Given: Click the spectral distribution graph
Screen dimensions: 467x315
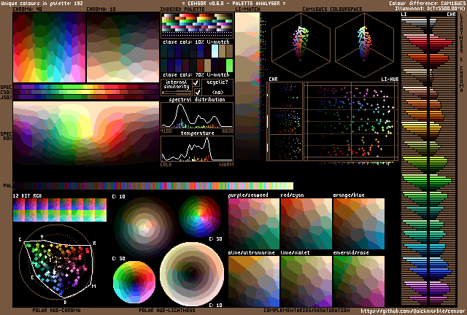Looking at the screenshot, I should tap(196, 114).
